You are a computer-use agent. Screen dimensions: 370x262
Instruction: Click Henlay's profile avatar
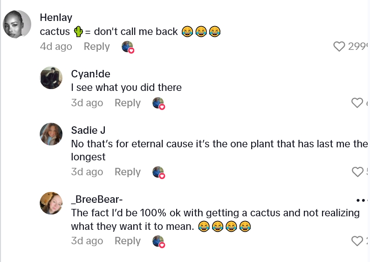[17, 24]
